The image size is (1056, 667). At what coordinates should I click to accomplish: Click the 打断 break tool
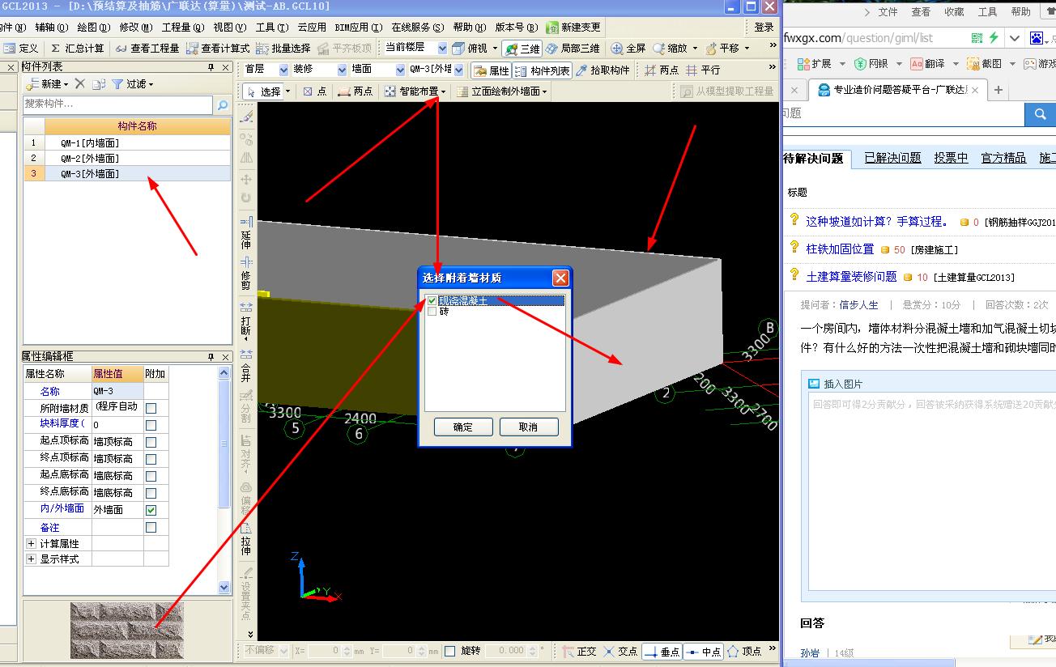[x=246, y=321]
